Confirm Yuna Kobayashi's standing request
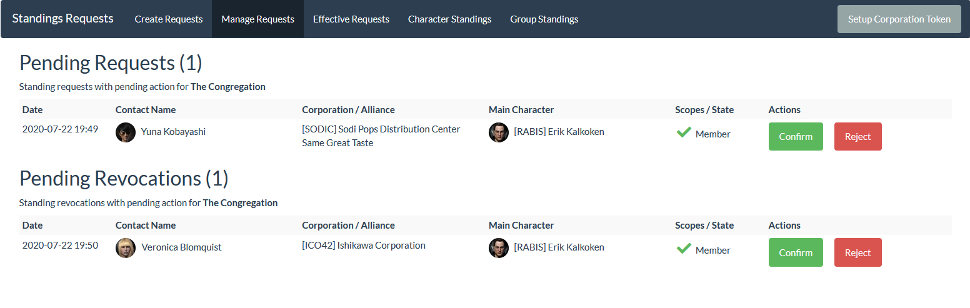The width and height of the screenshot is (970, 308). pyautogui.click(x=796, y=137)
